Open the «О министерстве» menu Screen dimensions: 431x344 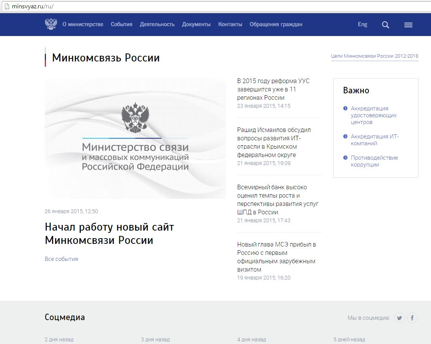83,24
